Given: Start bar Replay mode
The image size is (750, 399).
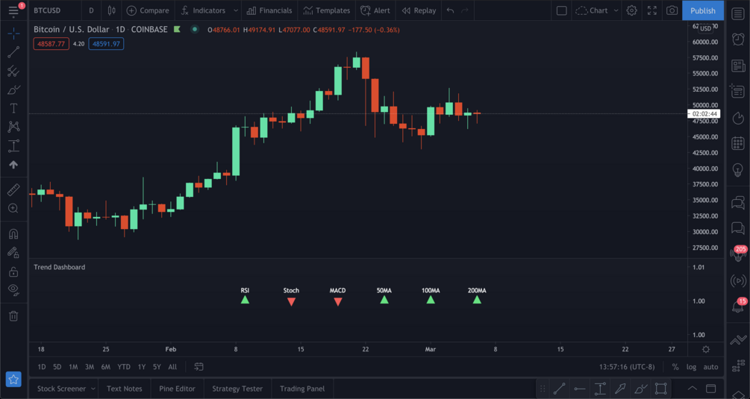Looking at the screenshot, I should point(419,10).
